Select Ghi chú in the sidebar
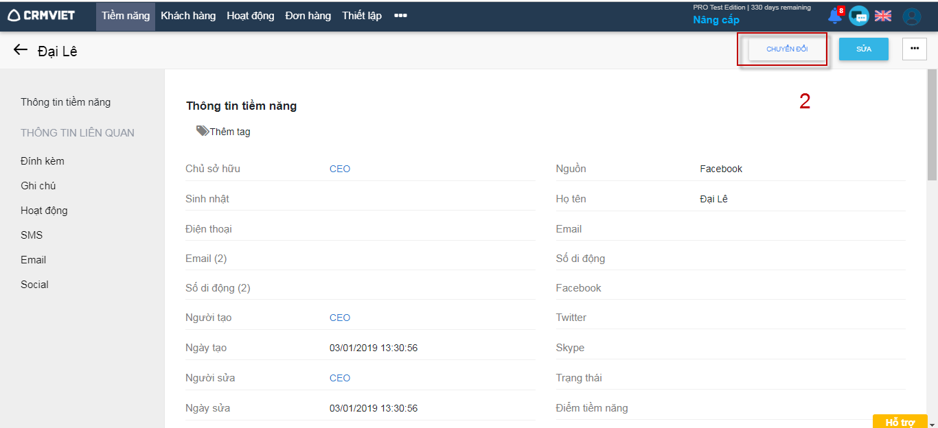Image resolution: width=938 pixels, height=428 pixels. pos(38,186)
